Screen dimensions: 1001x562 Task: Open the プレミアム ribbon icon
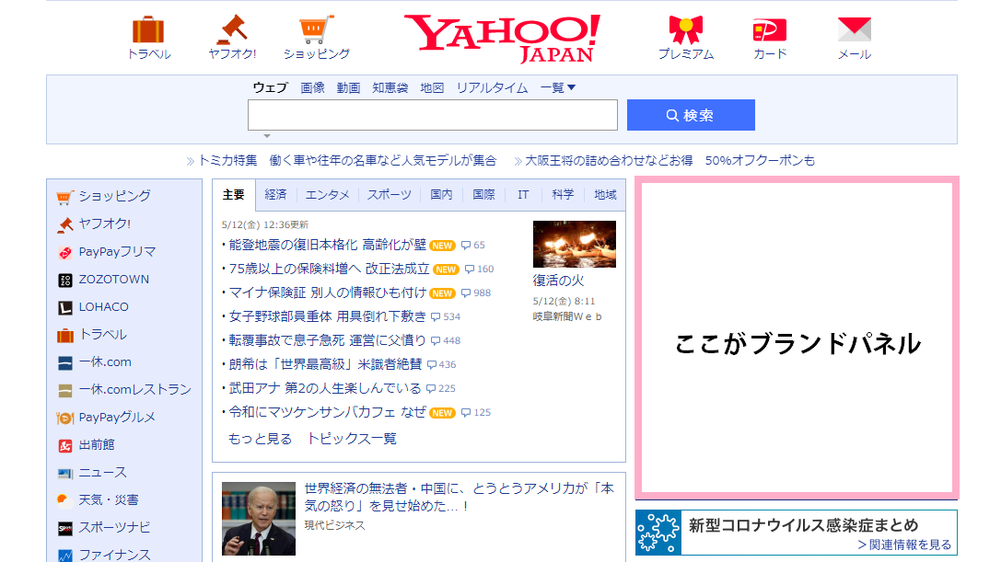pyautogui.click(x=686, y=30)
